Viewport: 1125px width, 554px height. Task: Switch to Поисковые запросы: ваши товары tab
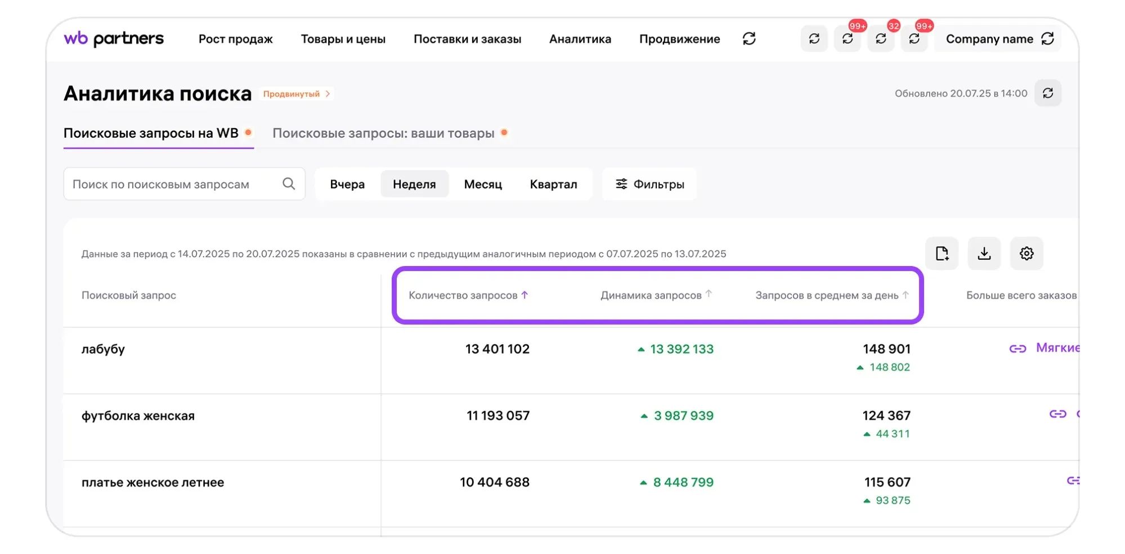pos(383,133)
